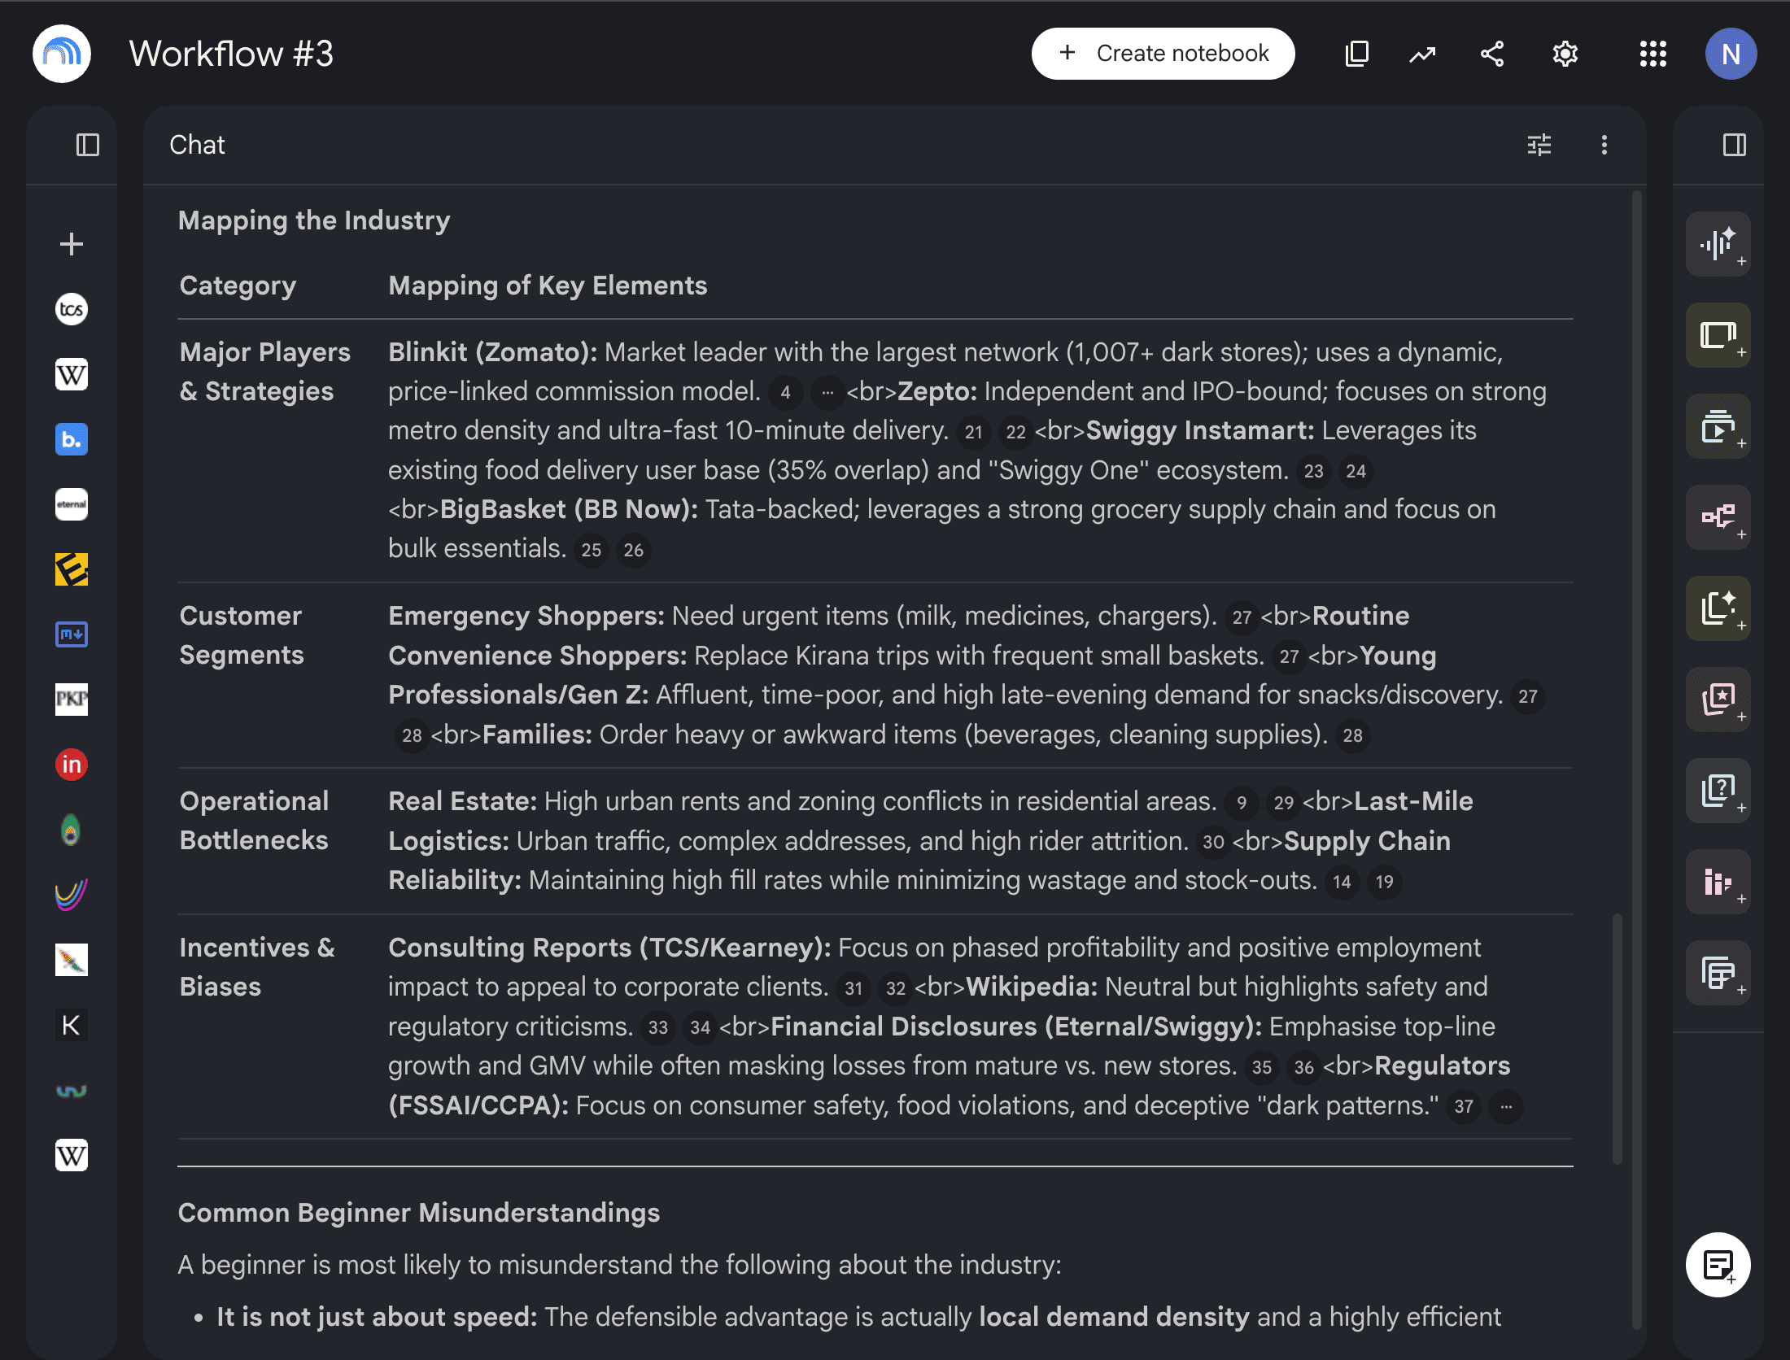Create a report from Studio
The height and width of the screenshot is (1360, 1790).
[x=1718, y=608]
